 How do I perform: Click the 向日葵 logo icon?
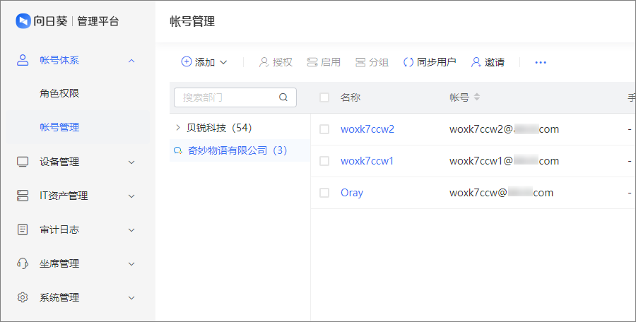[x=23, y=21]
